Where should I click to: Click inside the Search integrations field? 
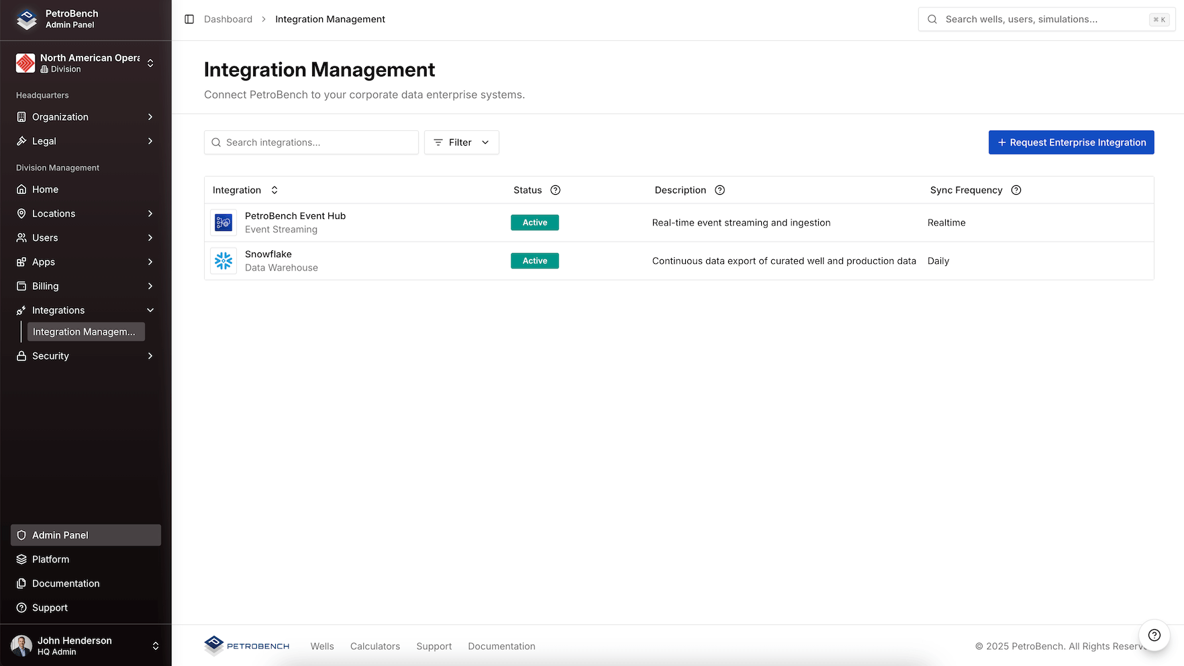[311, 142]
